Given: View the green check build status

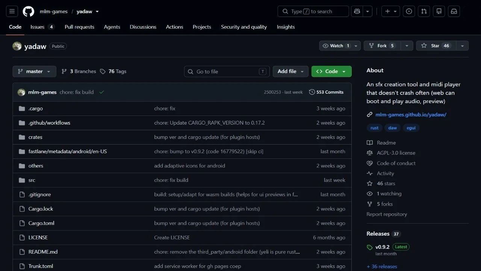Looking at the screenshot, I should tap(101, 92).
